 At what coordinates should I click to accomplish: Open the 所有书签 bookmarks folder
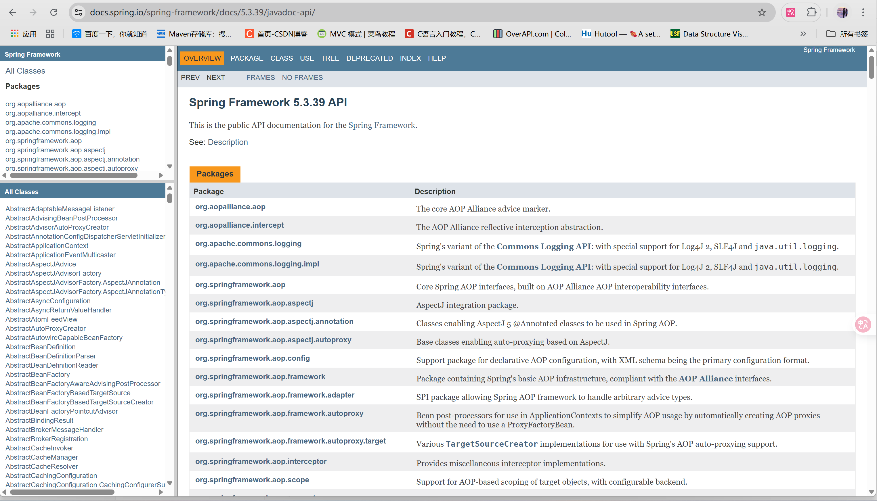[x=847, y=34]
